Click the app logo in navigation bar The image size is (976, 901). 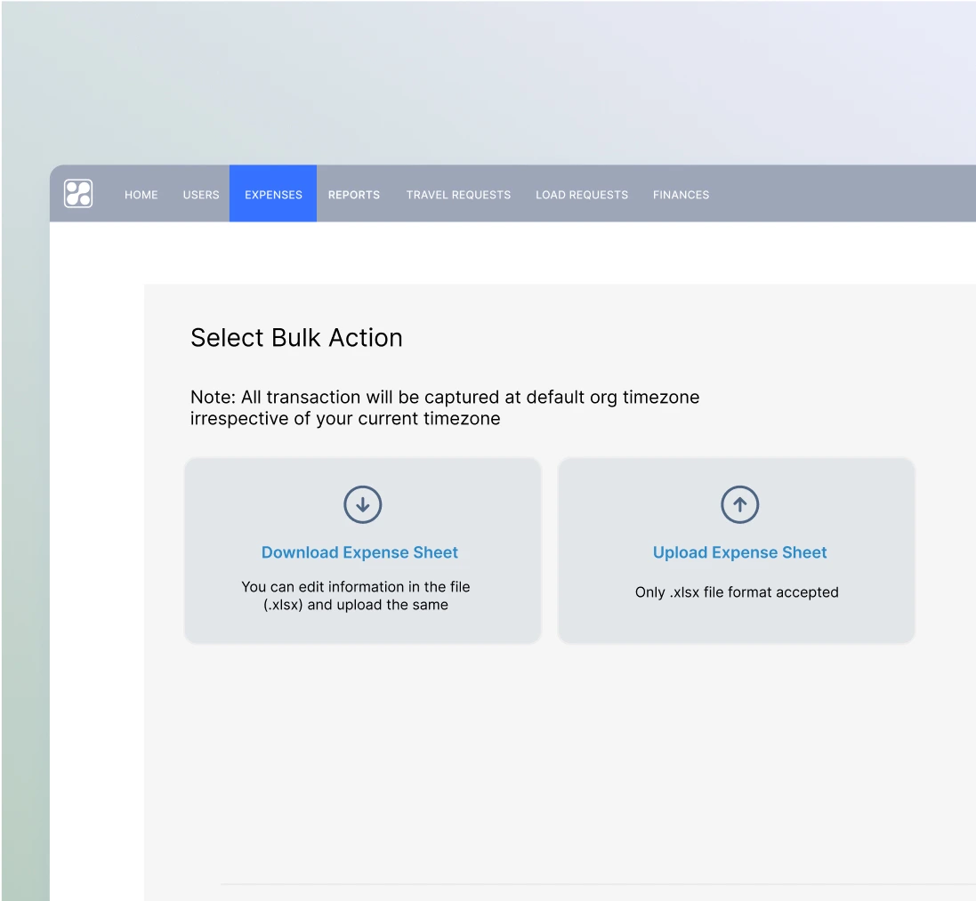pos(78,194)
